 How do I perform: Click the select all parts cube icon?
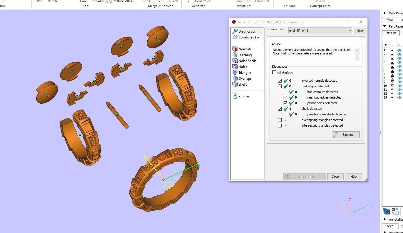point(386,211)
